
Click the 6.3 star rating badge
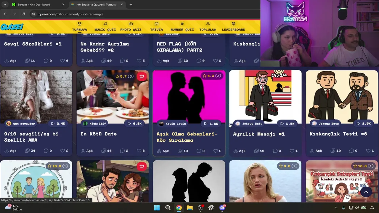(x=212, y=76)
